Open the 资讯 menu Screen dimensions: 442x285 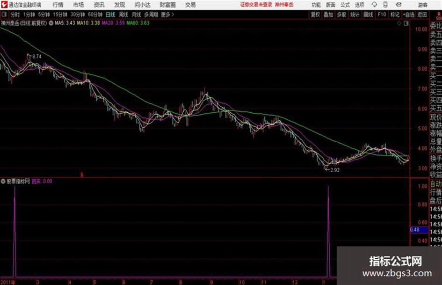point(99,5)
